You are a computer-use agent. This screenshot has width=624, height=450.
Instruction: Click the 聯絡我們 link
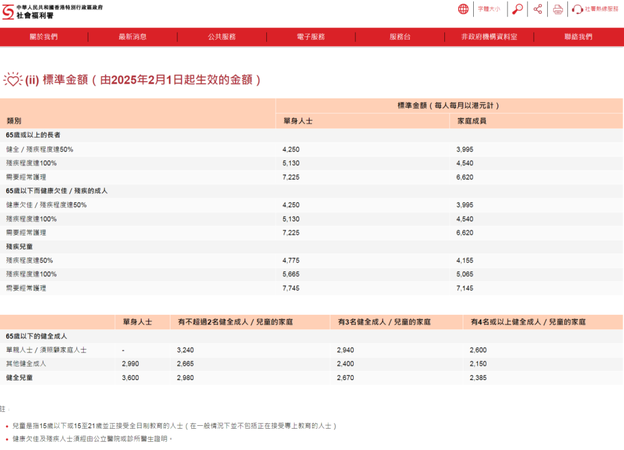[x=577, y=36]
